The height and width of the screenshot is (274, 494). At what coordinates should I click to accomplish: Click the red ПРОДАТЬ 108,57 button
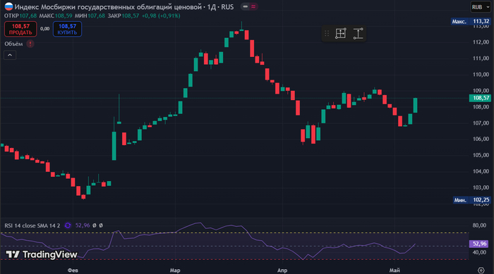(x=20, y=29)
